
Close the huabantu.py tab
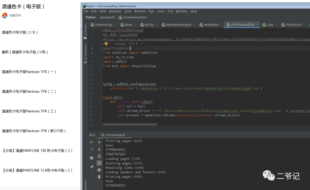click(x=115, y=25)
